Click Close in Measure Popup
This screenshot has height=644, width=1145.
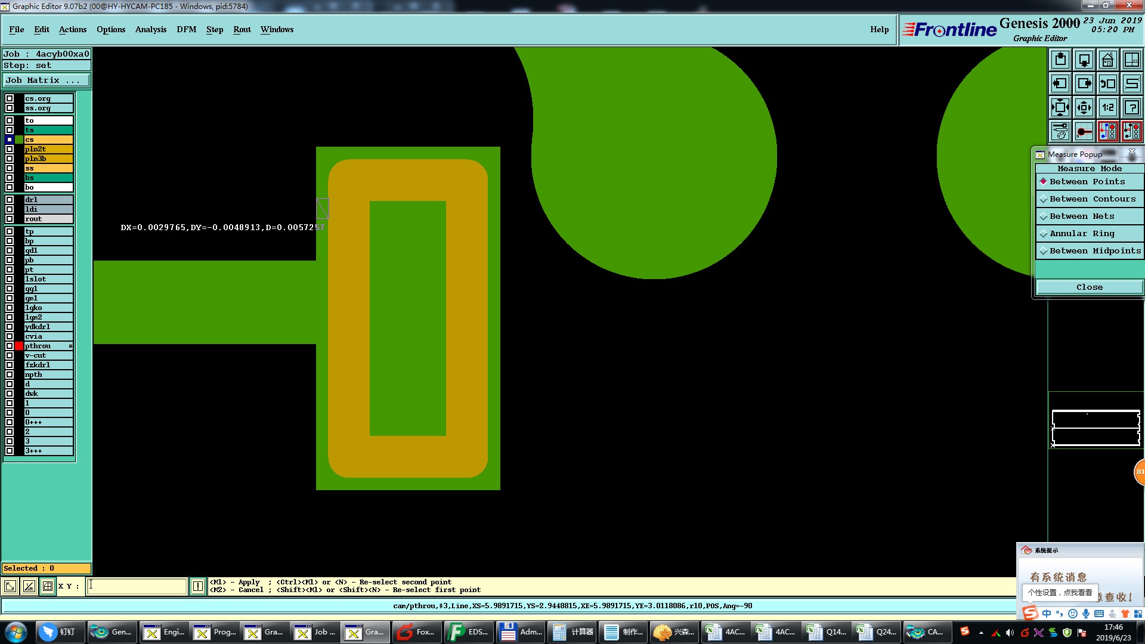tap(1089, 287)
